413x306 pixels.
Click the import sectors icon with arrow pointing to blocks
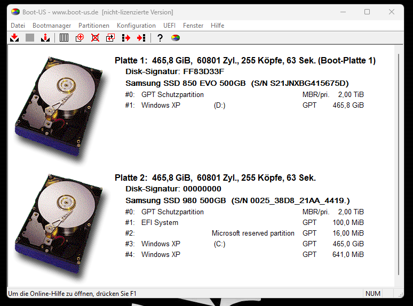pyautogui.click(x=141, y=38)
